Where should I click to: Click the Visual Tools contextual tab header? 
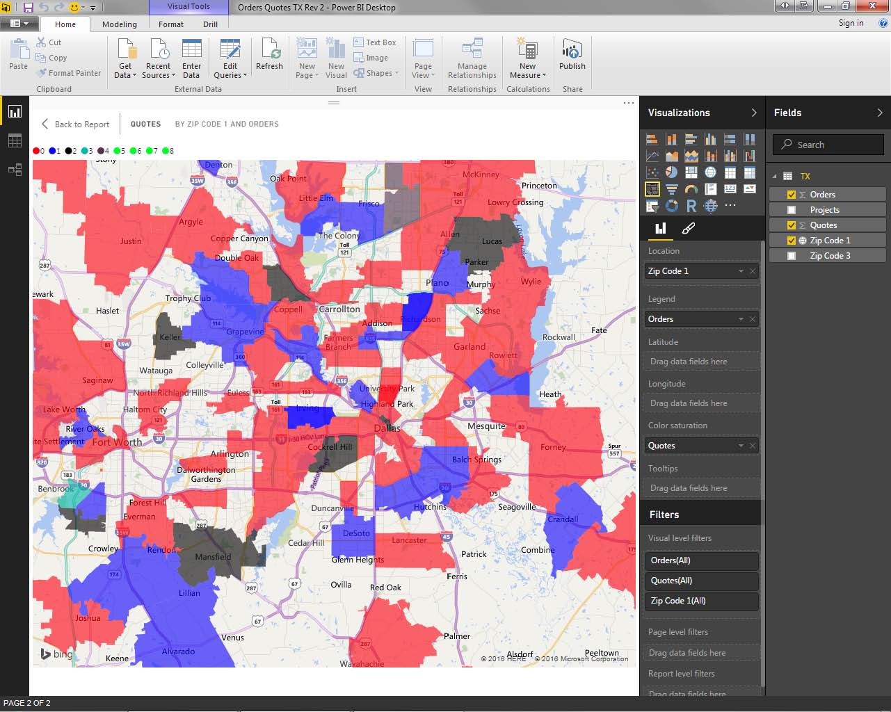pos(188,7)
